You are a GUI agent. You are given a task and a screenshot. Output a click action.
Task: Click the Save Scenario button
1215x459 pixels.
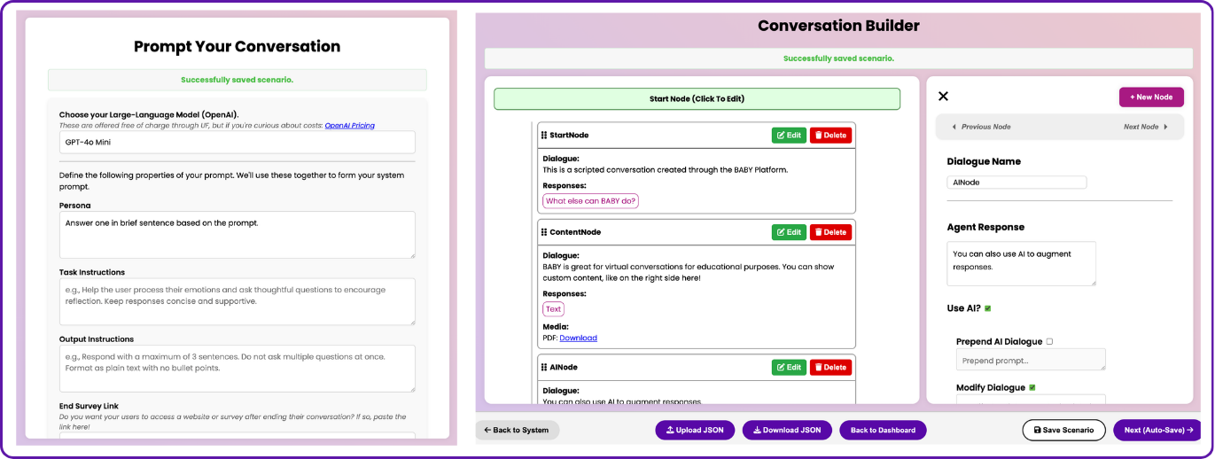(x=1063, y=430)
